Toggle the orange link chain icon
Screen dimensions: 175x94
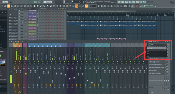pyautogui.click(x=86, y=6)
